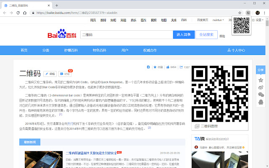Screen dimensions: 269x168
Task: Open 分类 in the blue navigation bar
Action: tap(46, 50)
